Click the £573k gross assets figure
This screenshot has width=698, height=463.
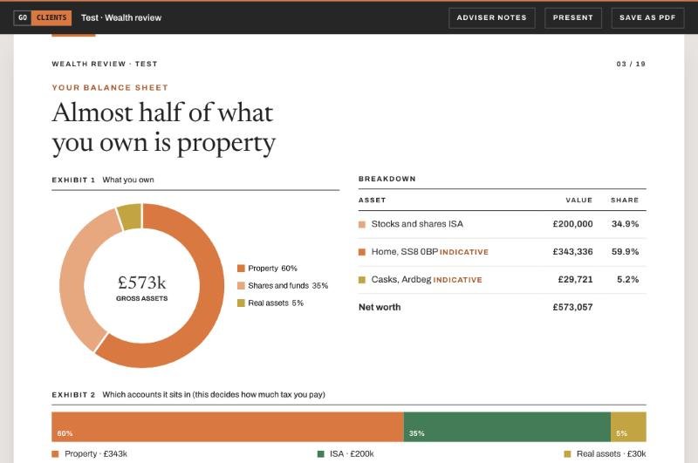tap(142, 283)
